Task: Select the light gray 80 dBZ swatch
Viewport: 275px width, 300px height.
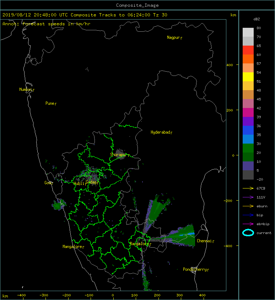Action: pyautogui.click(x=248, y=32)
